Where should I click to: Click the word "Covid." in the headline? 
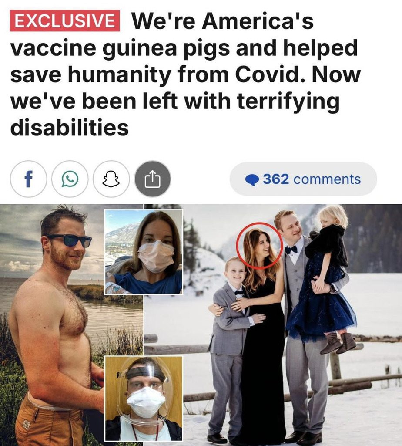[x=270, y=74]
